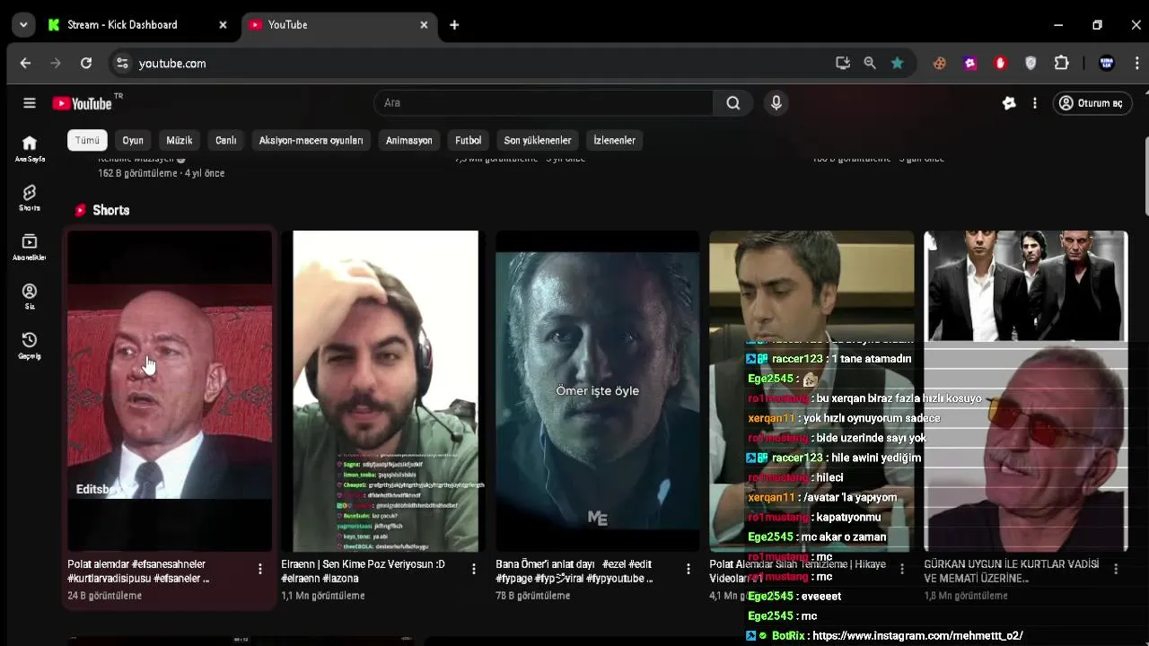
Task: Start voice search with microphone icon
Action: click(776, 103)
